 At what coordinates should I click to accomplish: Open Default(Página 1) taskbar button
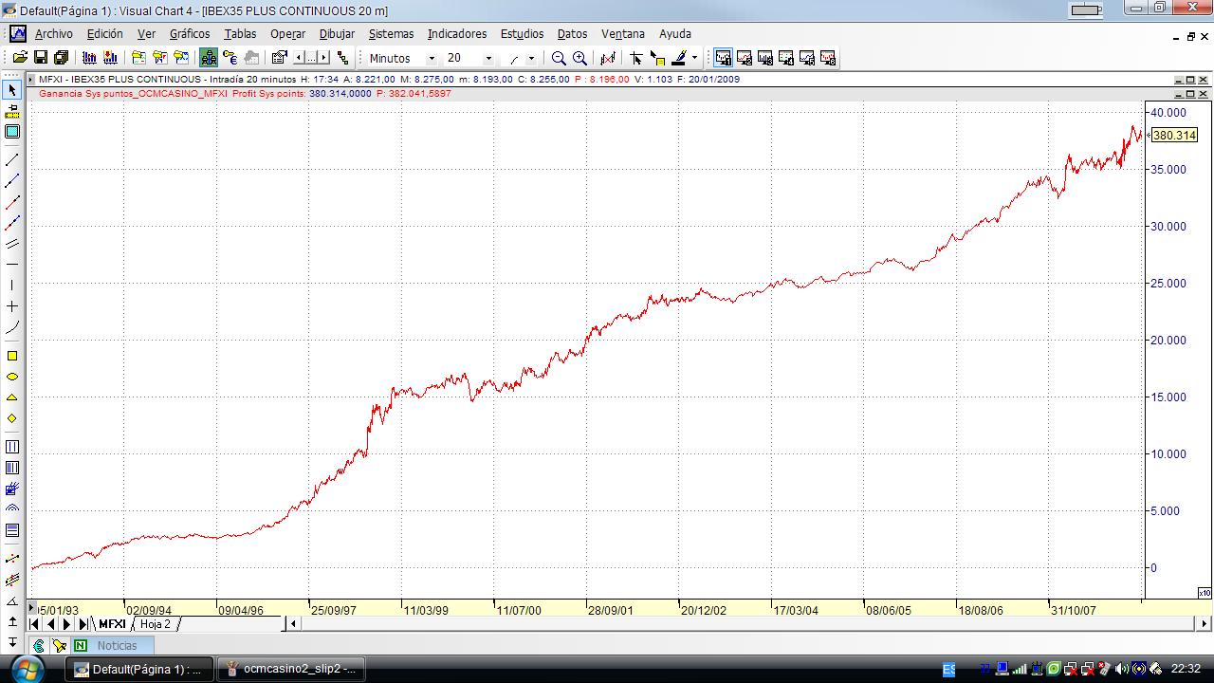point(138,669)
